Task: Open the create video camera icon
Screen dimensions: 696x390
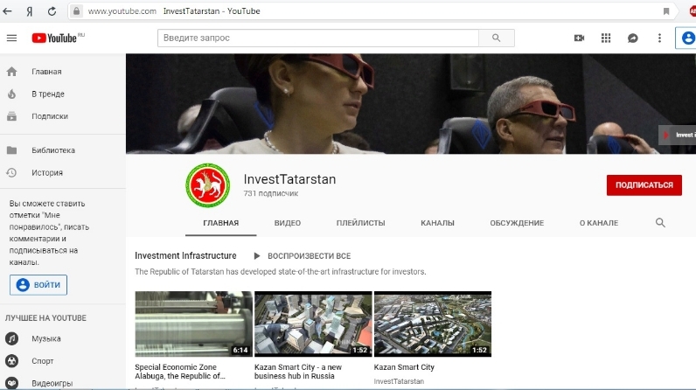Action: click(578, 38)
